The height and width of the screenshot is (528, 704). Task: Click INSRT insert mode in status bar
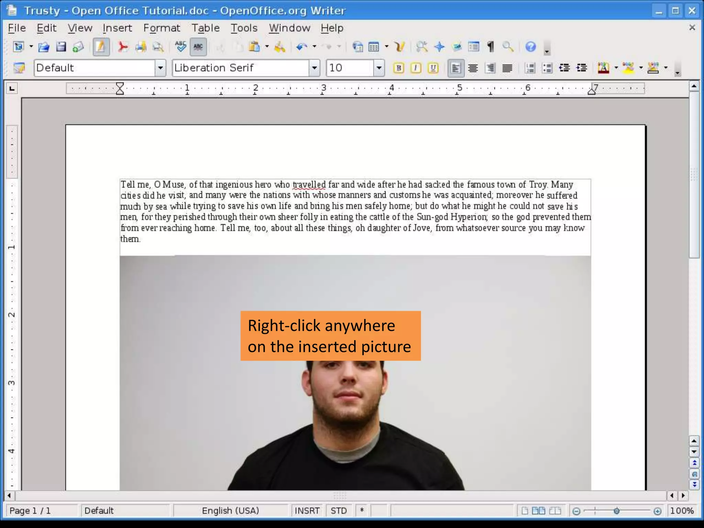tap(307, 511)
